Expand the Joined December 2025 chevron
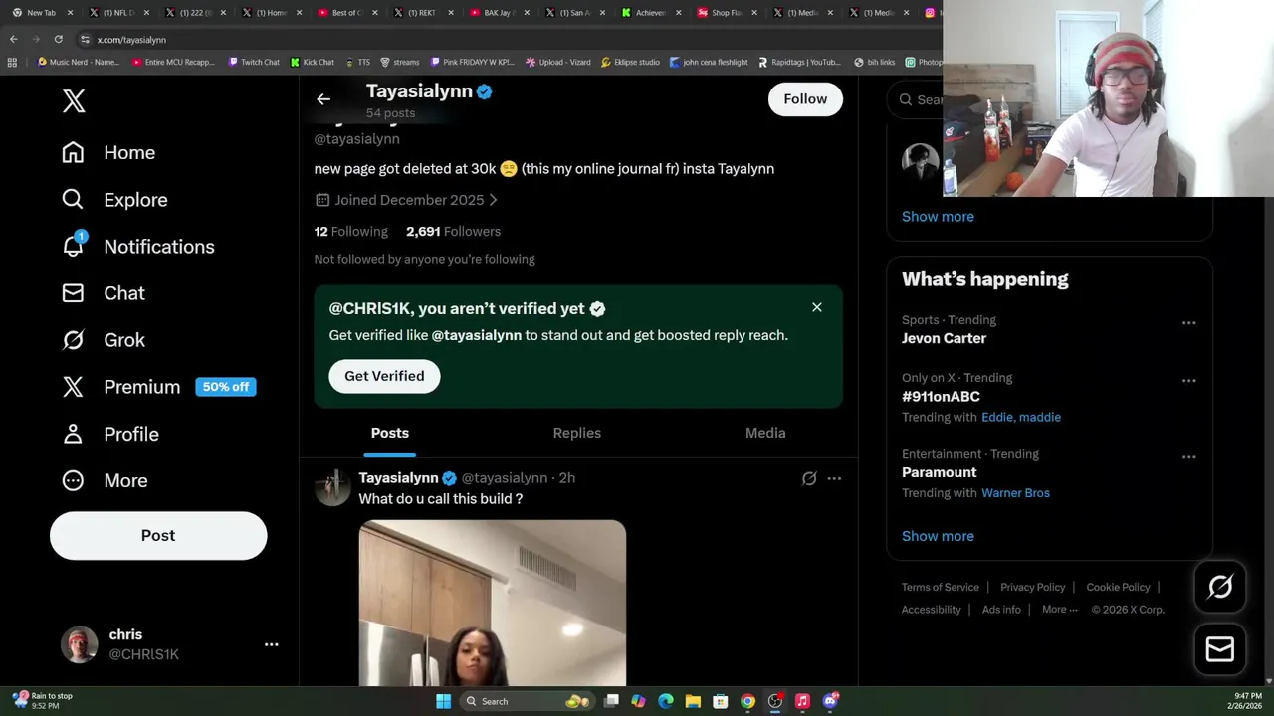The image size is (1274, 716). click(x=493, y=200)
